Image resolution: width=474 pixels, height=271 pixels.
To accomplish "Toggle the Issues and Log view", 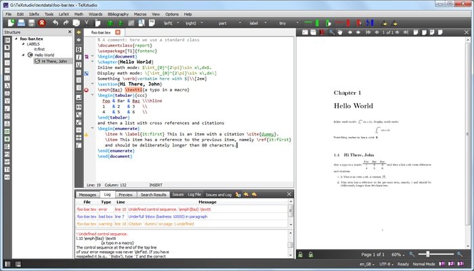I will tap(219, 194).
